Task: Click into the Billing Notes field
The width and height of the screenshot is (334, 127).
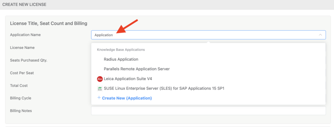Action: tap(208, 111)
